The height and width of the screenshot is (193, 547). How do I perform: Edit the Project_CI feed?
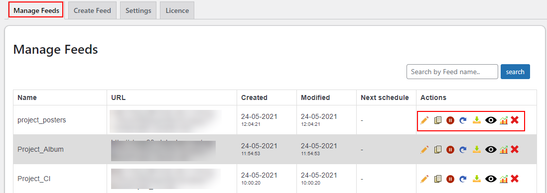(x=424, y=179)
